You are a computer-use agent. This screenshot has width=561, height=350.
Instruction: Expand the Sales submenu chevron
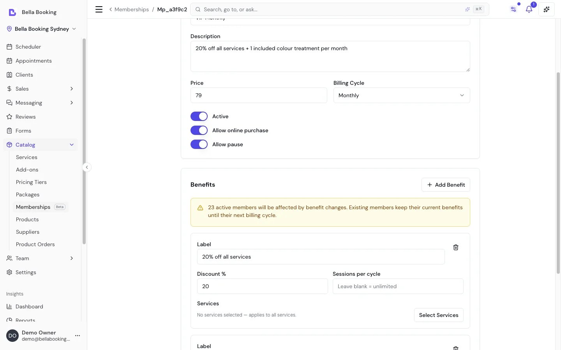(72, 89)
